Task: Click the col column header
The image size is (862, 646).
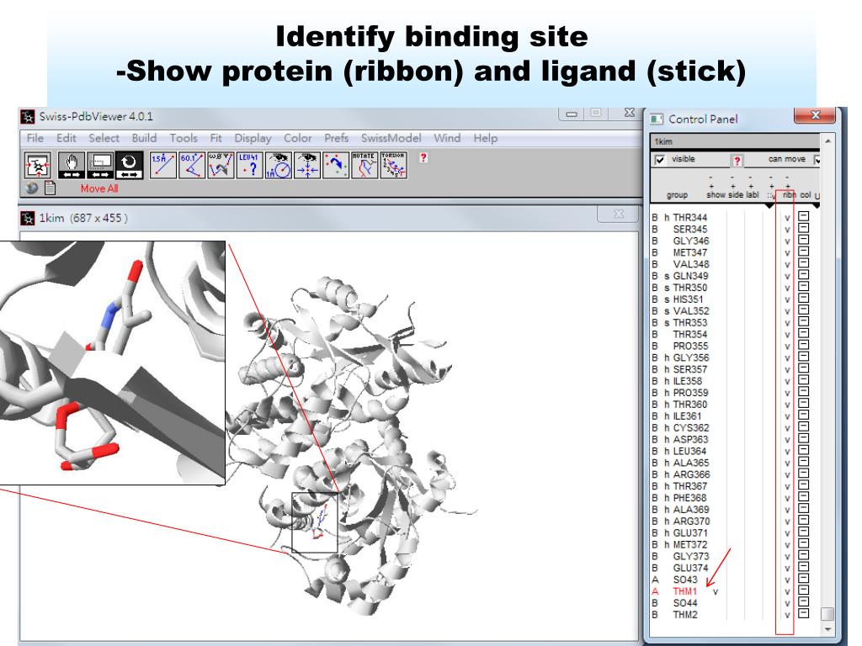Action: [x=806, y=194]
